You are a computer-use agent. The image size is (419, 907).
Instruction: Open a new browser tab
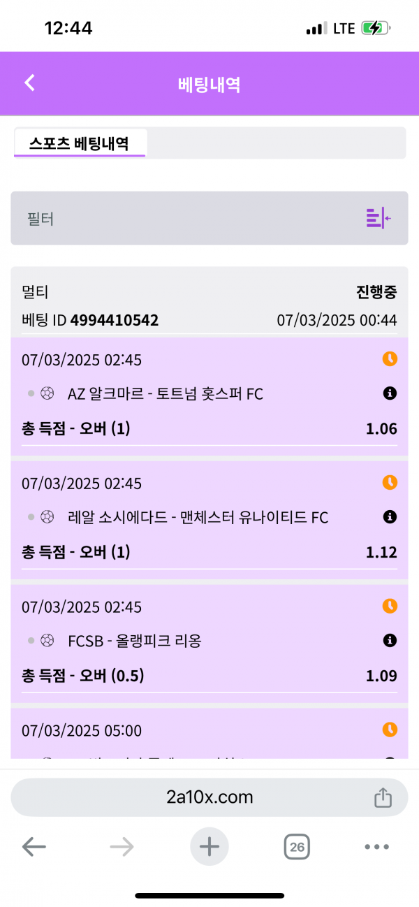pos(209,848)
